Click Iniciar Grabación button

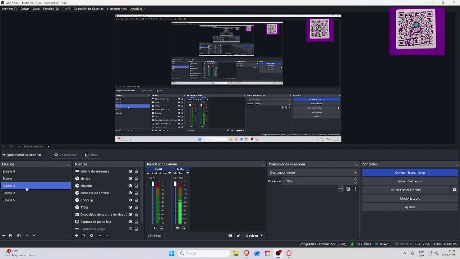410,181
